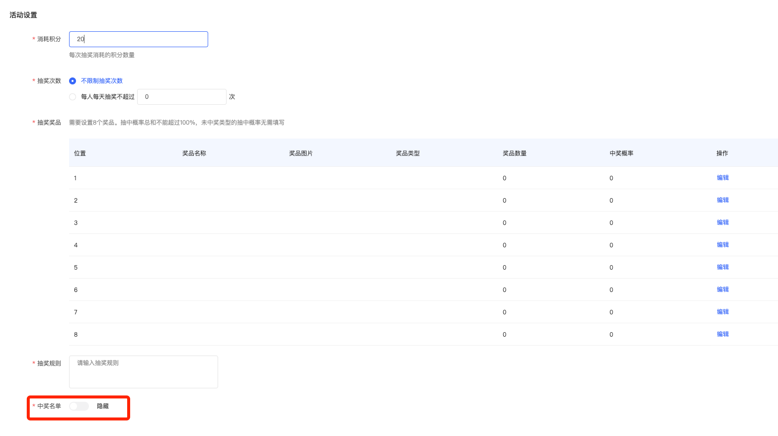Click the 中奖概率 column header
Viewport: 778px width, 436px height.
[x=621, y=153]
